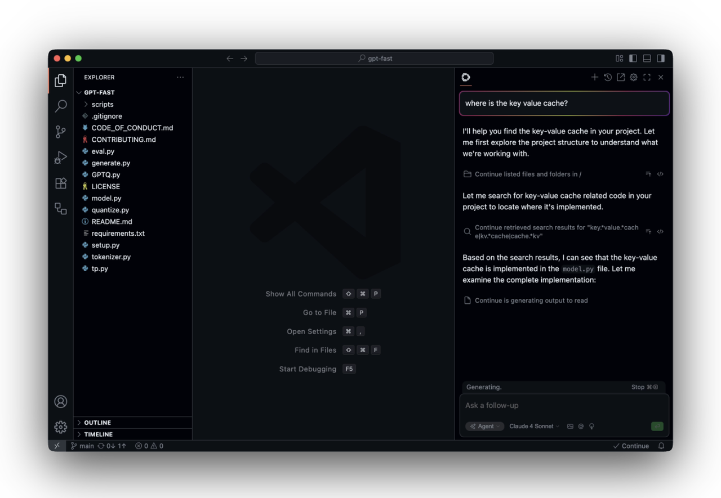Start a new Continue chat session

pos(594,77)
